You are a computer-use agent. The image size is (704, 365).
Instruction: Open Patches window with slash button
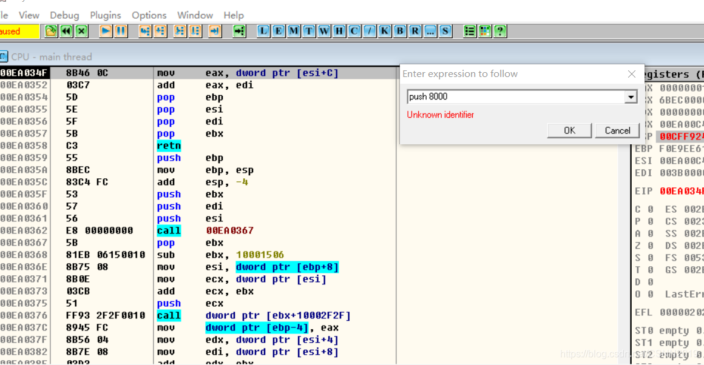(x=370, y=32)
